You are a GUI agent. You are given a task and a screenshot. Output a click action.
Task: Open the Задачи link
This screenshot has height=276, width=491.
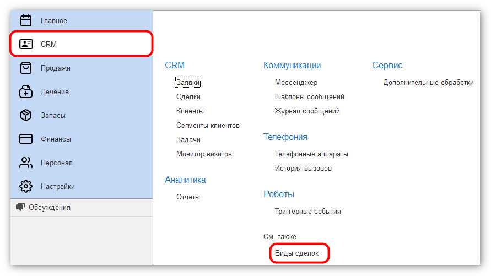(x=188, y=140)
